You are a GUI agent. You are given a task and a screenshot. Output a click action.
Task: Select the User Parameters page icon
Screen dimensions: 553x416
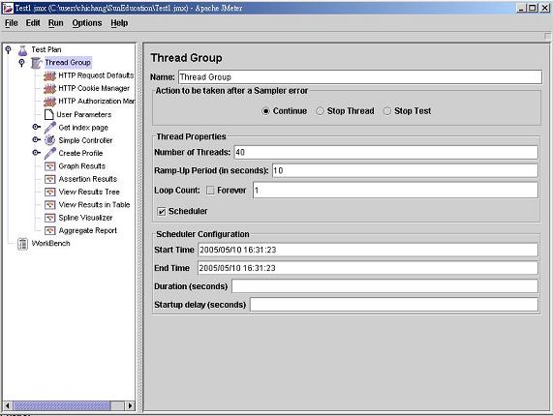click(x=48, y=114)
